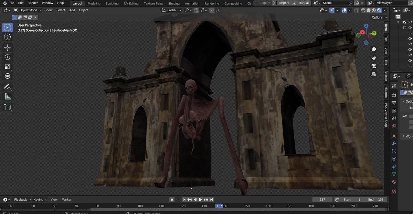This screenshot has height=214, width=413.
Task: Click the pan hand viewport icon
Action: click(x=374, y=57)
